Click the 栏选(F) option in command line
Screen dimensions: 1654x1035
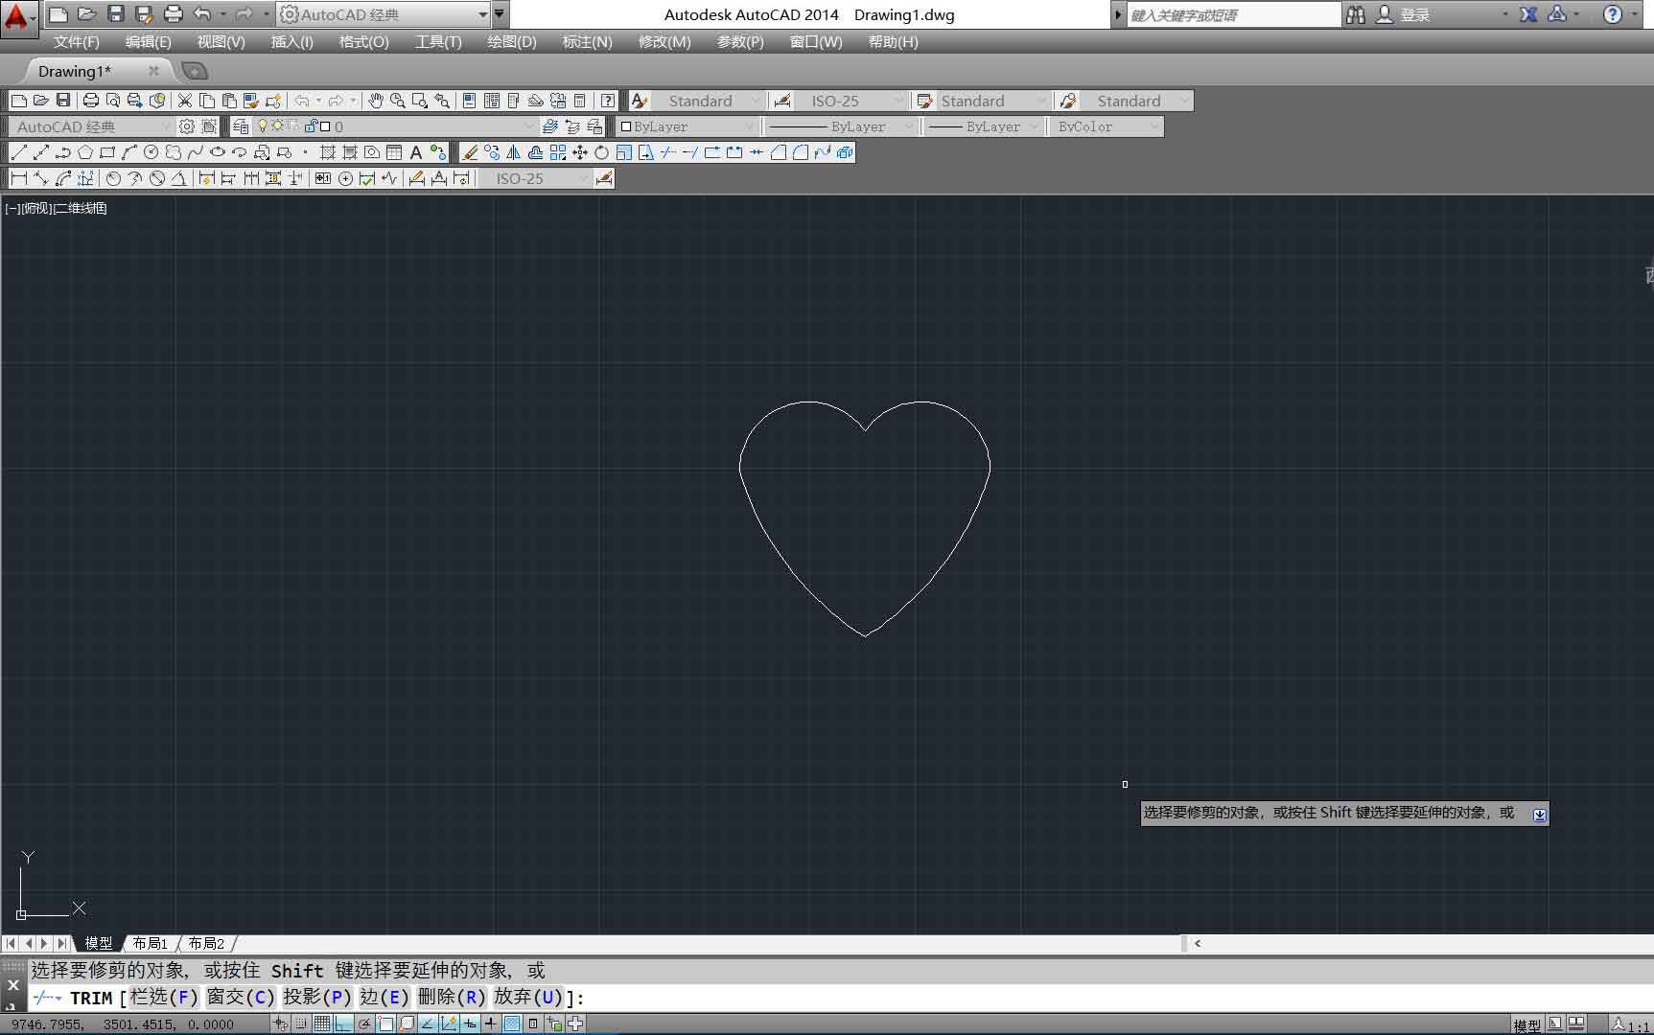[x=164, y=998]
